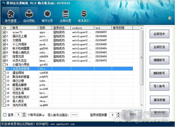This screenshot has height=127, width=175.
Task: Sort by the 登录状态 column header
Action: [61, 28]
